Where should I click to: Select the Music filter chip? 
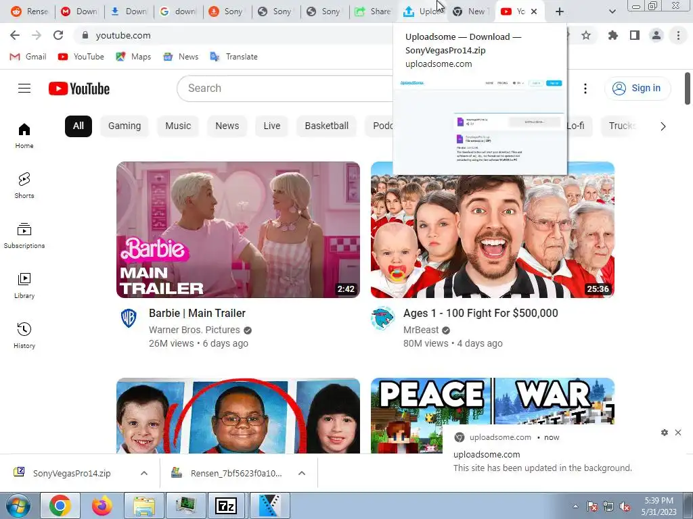point(178,126)
